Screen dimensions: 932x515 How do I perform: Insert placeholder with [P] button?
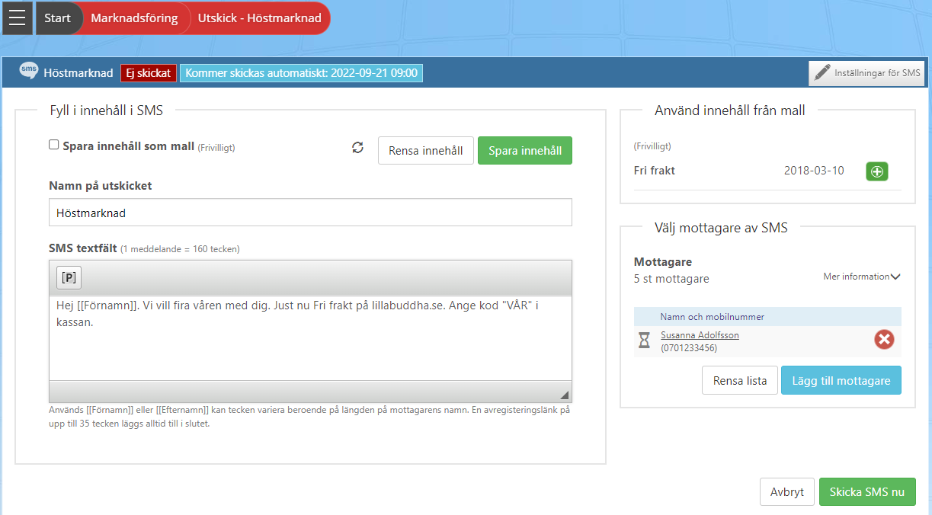coord(69,278)
